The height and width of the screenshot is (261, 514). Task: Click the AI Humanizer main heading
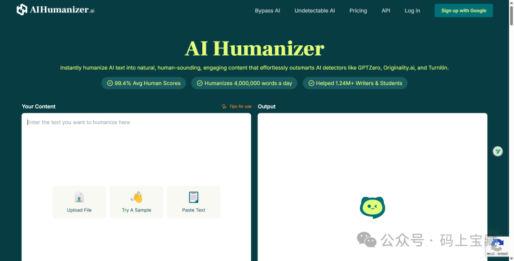[x=254, y=49]
